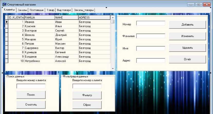Select cell with surname Викторов
The width and height of the screenshot is (213, 114).
[39, 30]
